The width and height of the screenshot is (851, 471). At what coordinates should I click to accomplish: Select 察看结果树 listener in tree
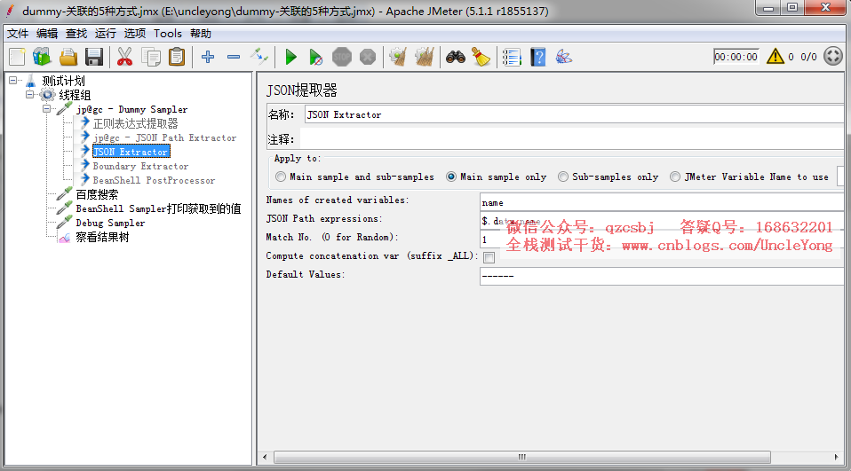coord(102,237)
